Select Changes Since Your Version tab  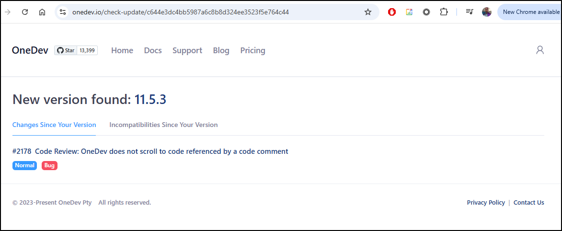(x=54, y=125)
